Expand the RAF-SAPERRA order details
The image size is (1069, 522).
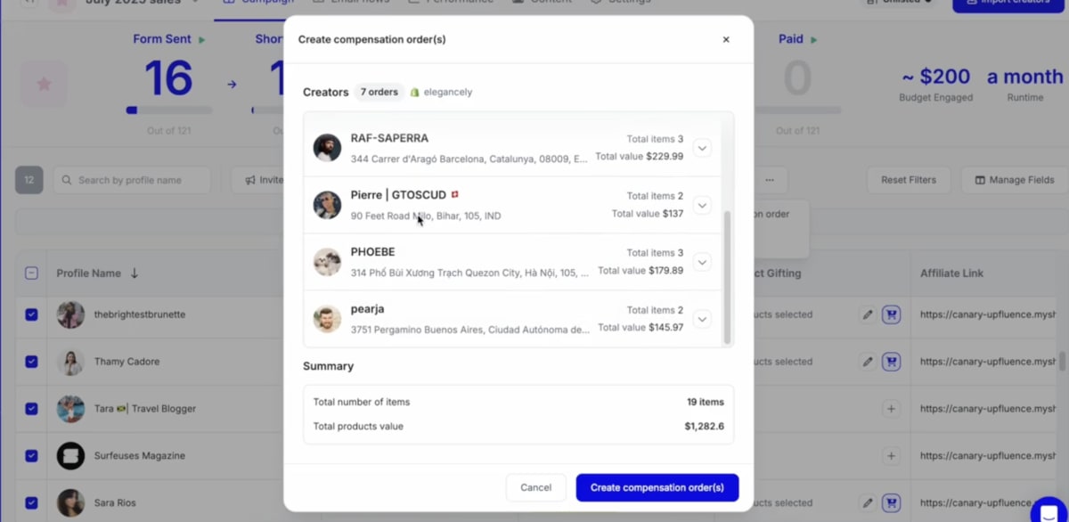[702, 148]
